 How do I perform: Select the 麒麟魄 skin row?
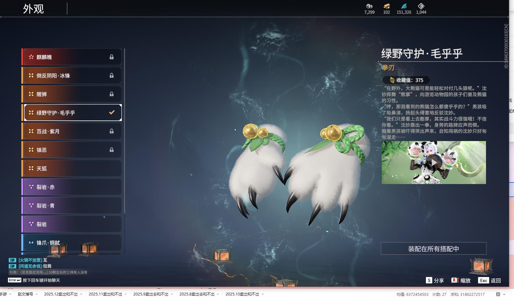(72, 57)
